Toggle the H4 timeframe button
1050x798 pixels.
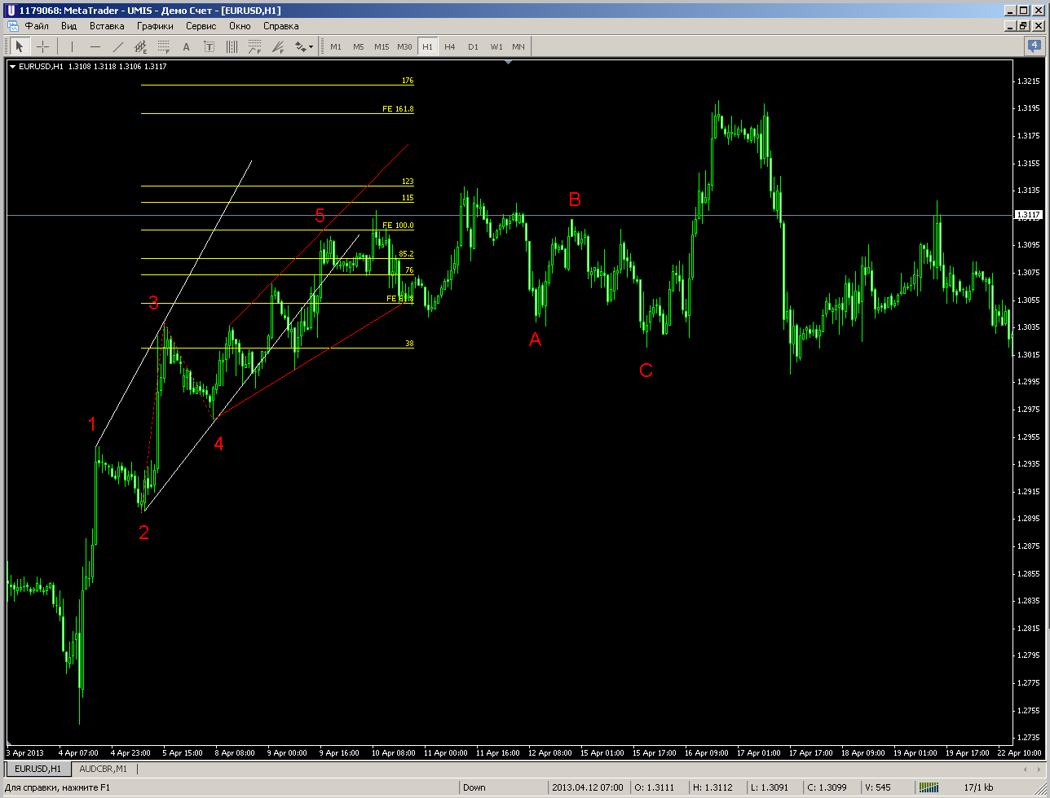coord(450,46)
